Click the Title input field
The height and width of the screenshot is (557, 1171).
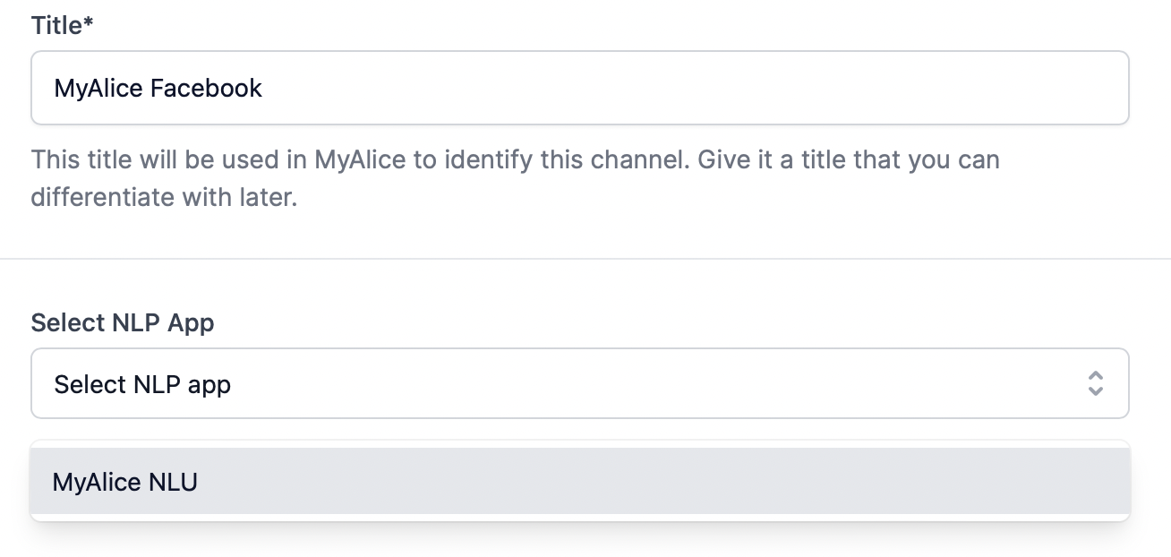579,88
